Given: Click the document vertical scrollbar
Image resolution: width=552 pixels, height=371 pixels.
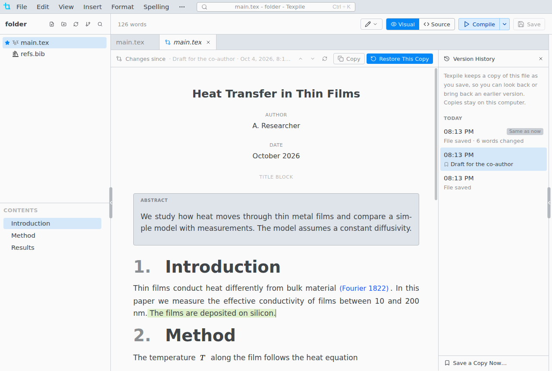Looking at the screenshot, I should [x=436, y=134].
